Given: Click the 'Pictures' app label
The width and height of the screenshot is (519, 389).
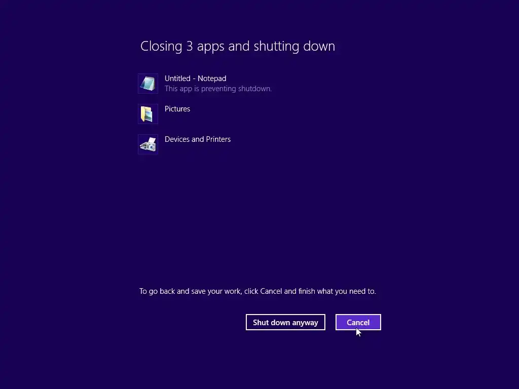Looking at the screenshot, I should coord(177,109).
